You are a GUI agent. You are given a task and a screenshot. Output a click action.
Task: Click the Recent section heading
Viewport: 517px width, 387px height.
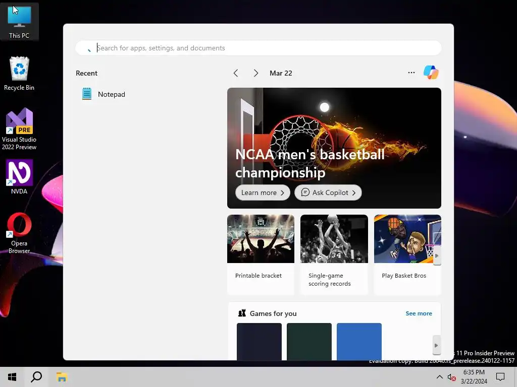point(86,73)
